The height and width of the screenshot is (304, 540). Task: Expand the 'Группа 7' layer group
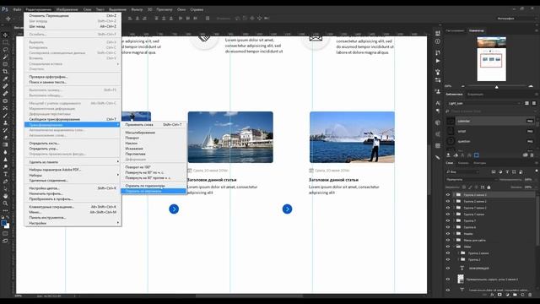point(454,220)
